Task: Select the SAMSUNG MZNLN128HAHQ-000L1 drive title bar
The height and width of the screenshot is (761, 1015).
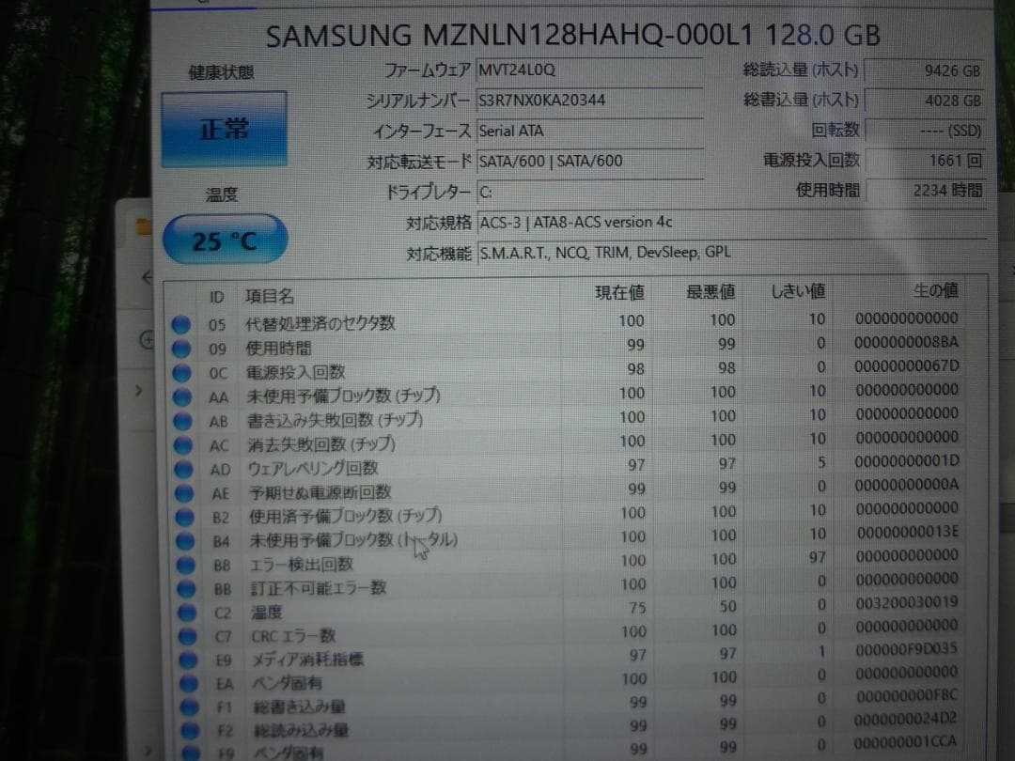Action: (571, 36)
